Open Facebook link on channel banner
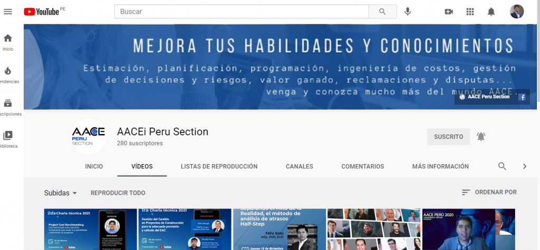 point(522,97)
